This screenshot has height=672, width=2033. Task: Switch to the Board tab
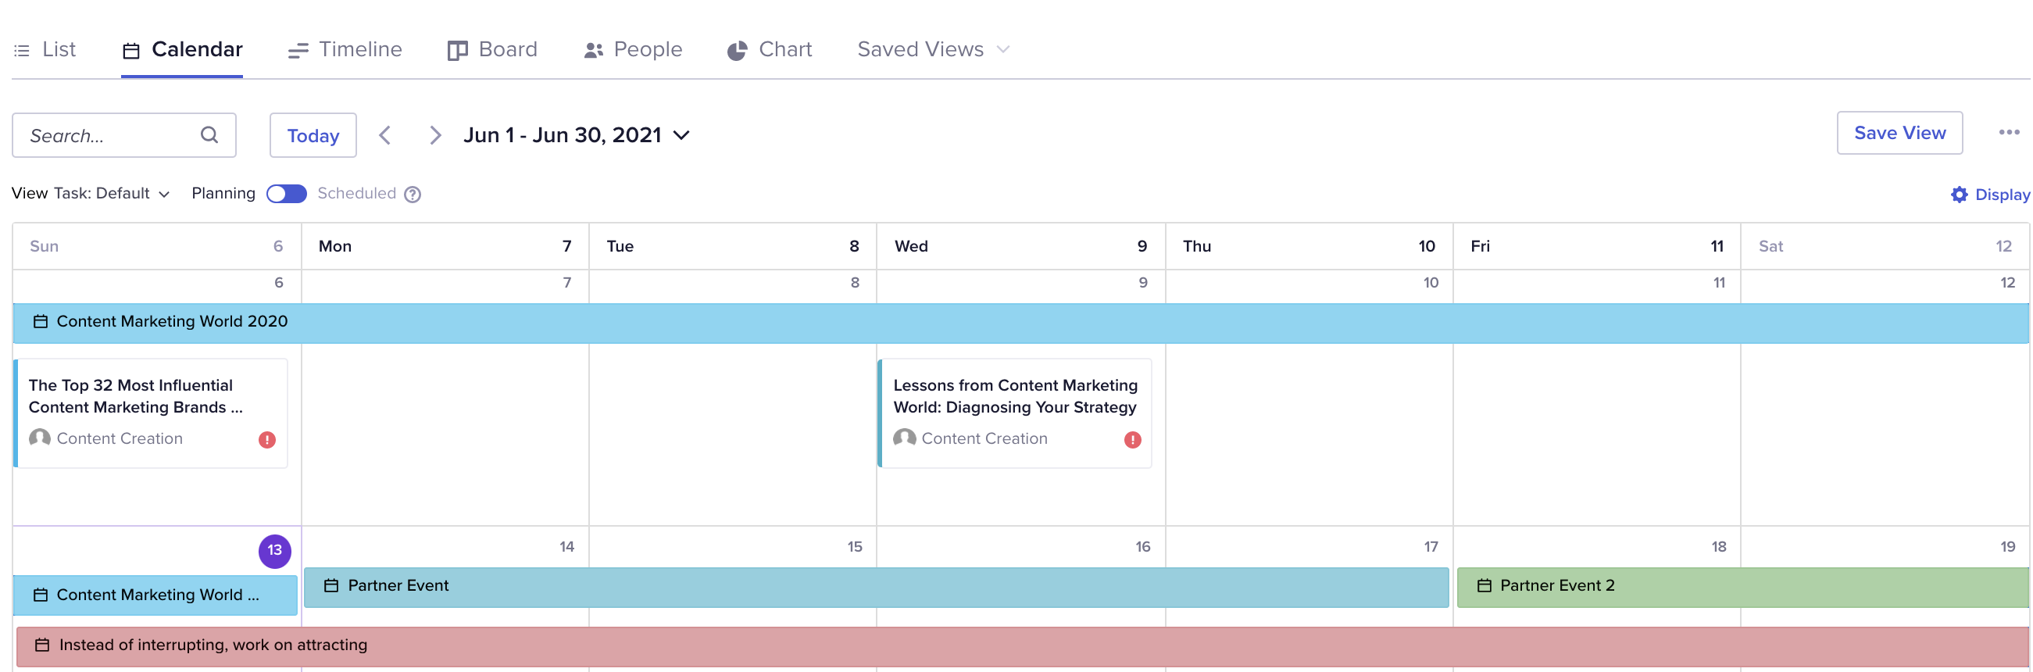coord(492,49)
